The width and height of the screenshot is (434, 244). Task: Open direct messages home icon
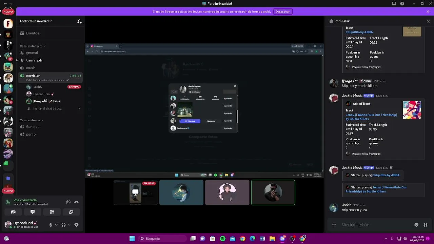(8, 12)
